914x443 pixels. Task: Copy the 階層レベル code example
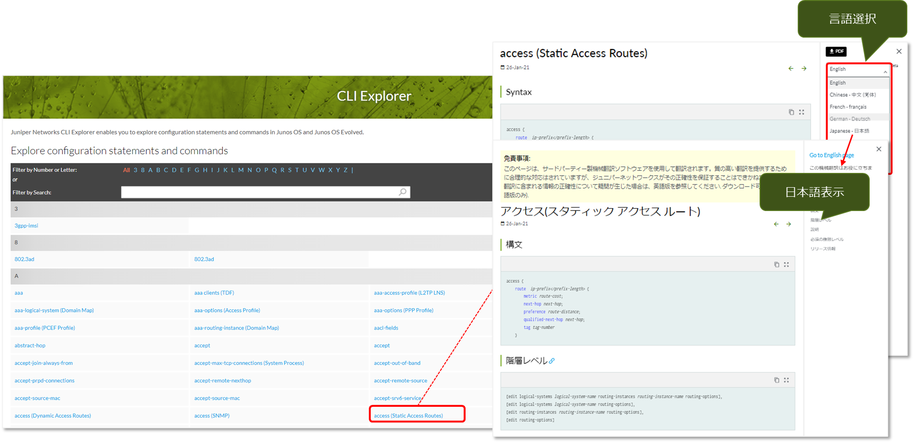pyautogui.click(x=776, y=380)
